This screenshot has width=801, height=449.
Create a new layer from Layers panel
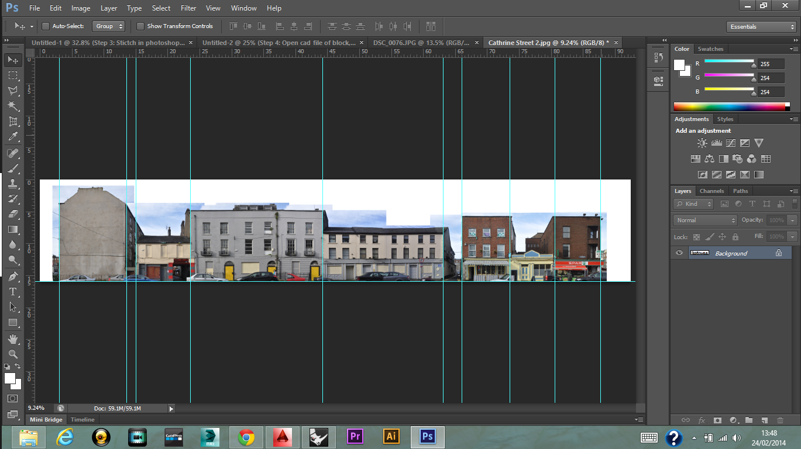pos(765,420)
